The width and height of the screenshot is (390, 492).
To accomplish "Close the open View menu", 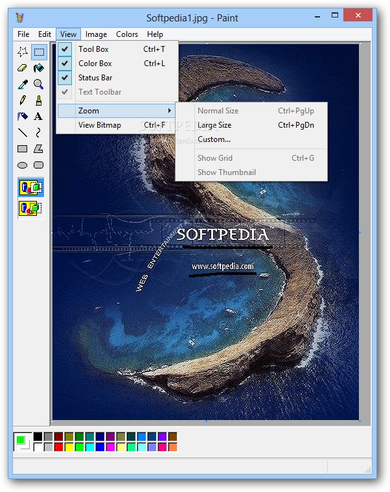I will 68,34.
